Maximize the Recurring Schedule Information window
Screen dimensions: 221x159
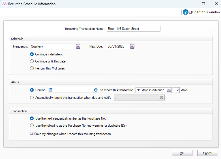pyautogui.click(x=203, y=4)
